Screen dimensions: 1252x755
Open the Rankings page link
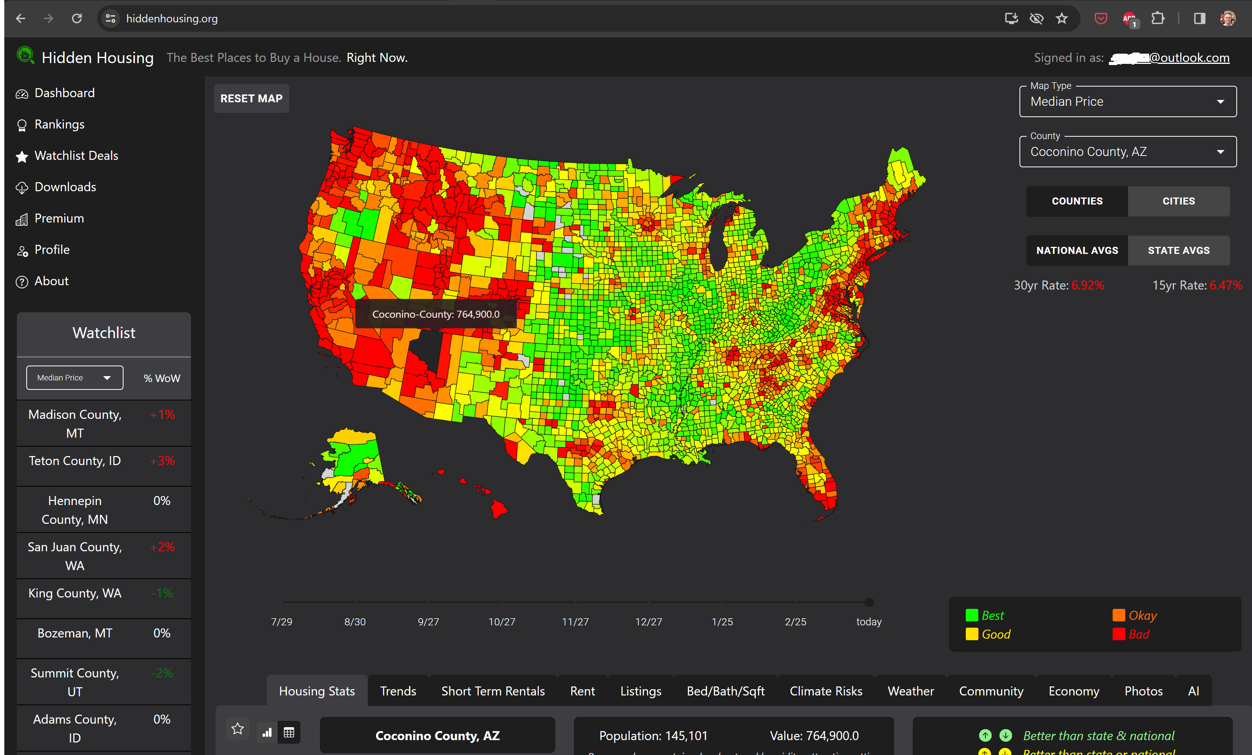tap(60, 124)
